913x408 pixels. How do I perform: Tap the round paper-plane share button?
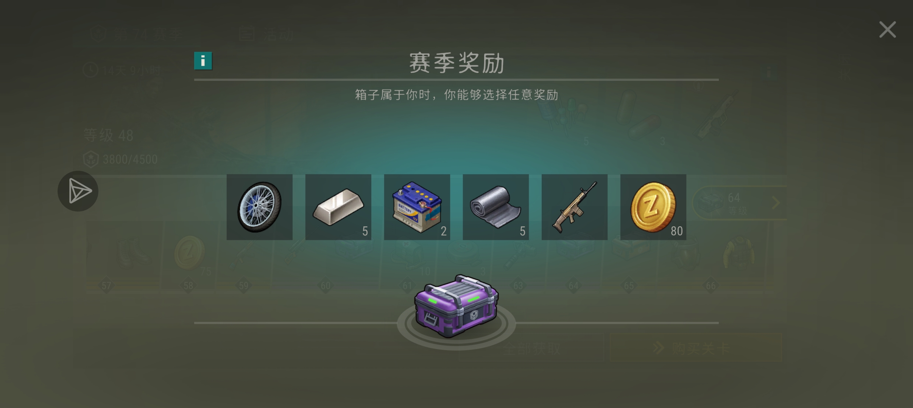tap(78, 191)
